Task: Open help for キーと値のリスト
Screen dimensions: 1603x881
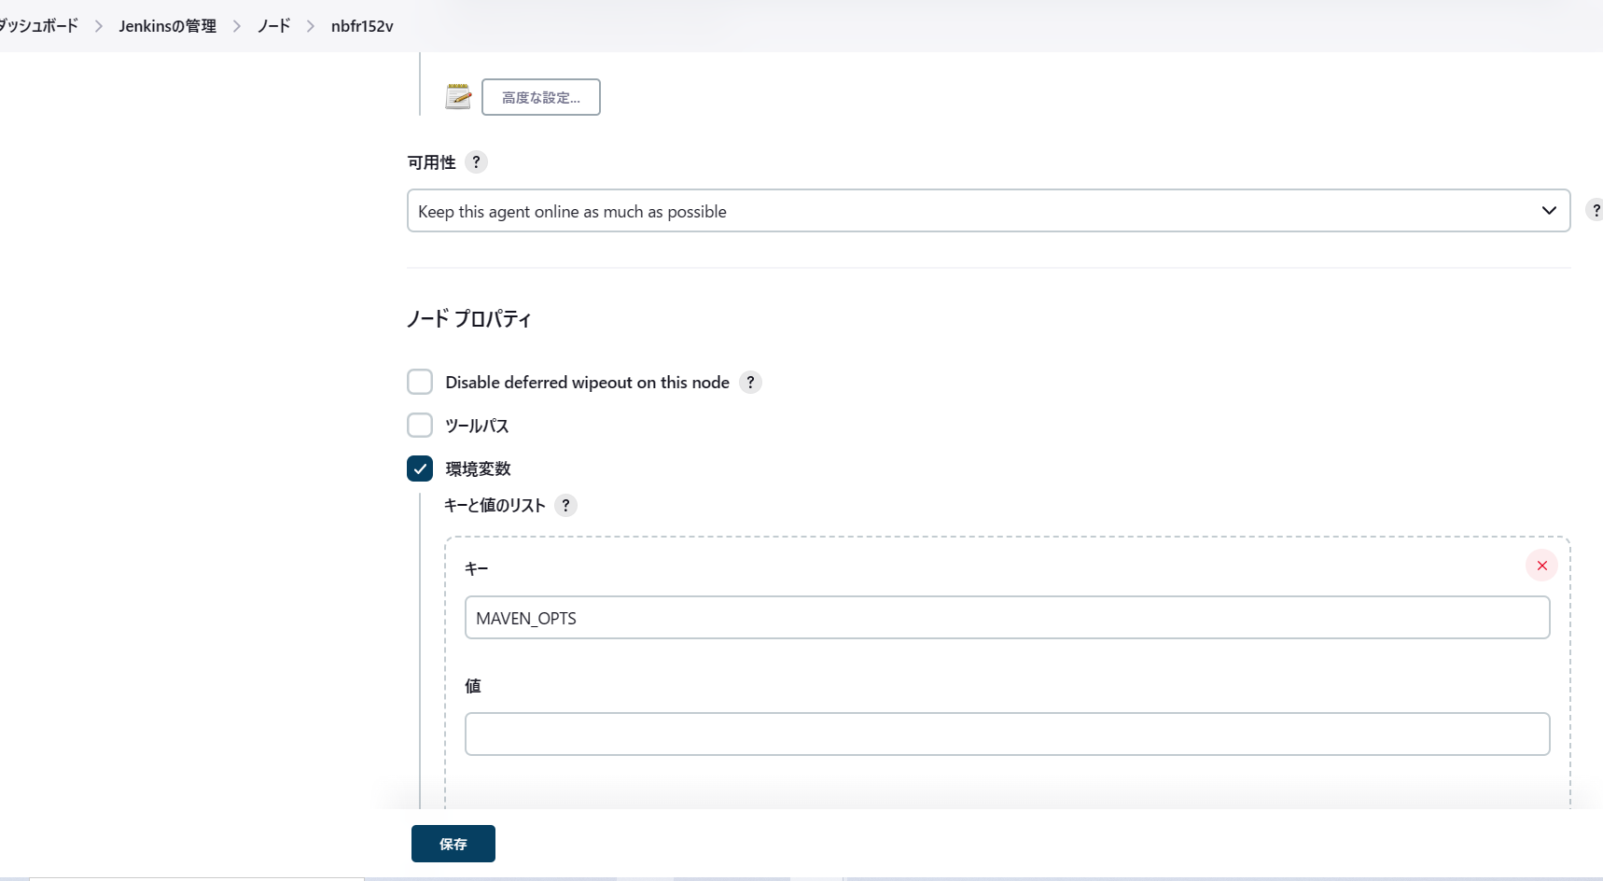Action: [x=565, y=506]
